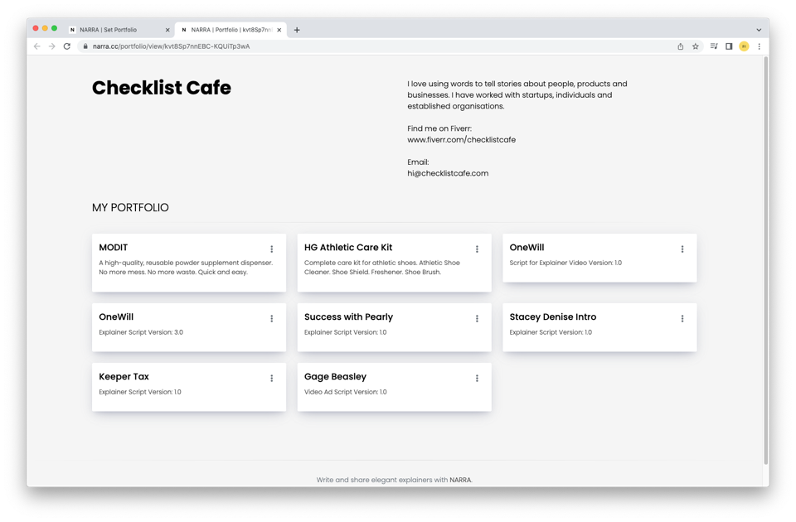Image resolution: width=796 pixels, height=522 pixels.
Task: Reload the current page
Action: coord(67,46)
